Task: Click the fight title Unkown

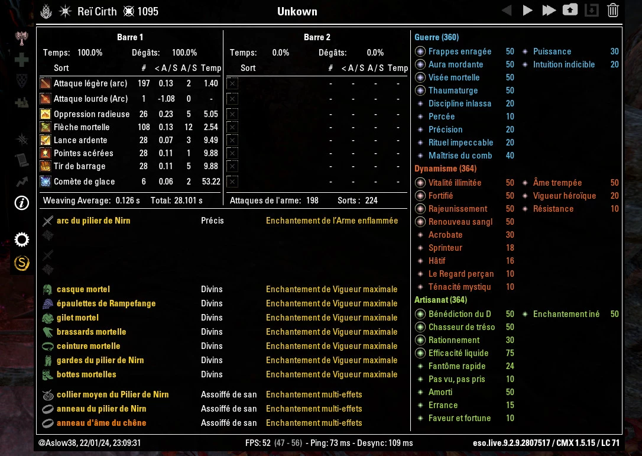Action: (x=297, y=11)
